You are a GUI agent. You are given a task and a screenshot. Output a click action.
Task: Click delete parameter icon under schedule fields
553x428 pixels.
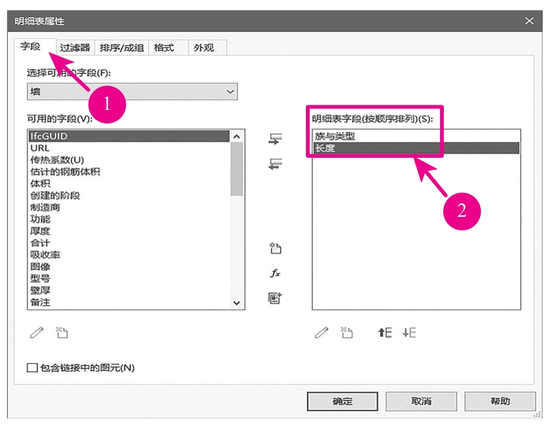[347, 333]
